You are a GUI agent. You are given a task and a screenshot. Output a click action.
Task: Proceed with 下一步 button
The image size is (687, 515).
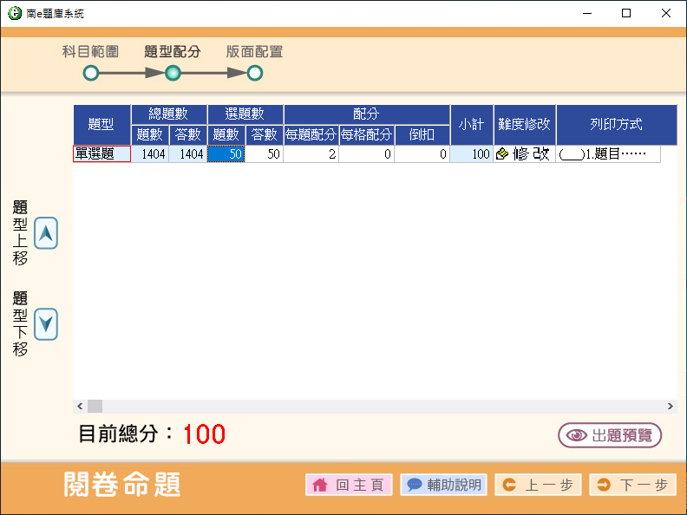click(632, 485)
